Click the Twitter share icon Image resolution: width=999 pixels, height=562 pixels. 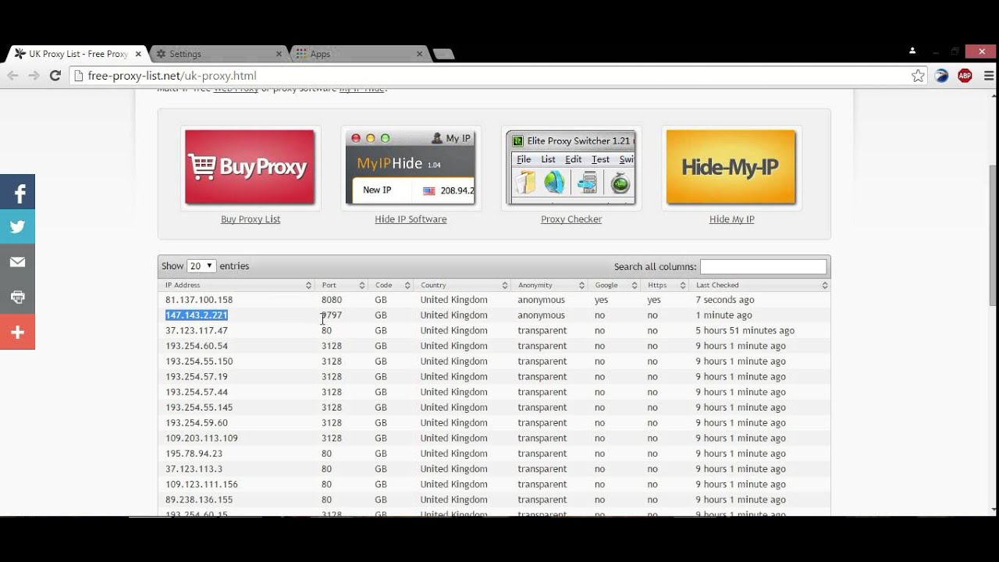click(17, 227)
